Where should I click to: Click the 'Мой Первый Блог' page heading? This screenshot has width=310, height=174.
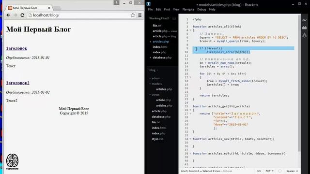point(39,29)
